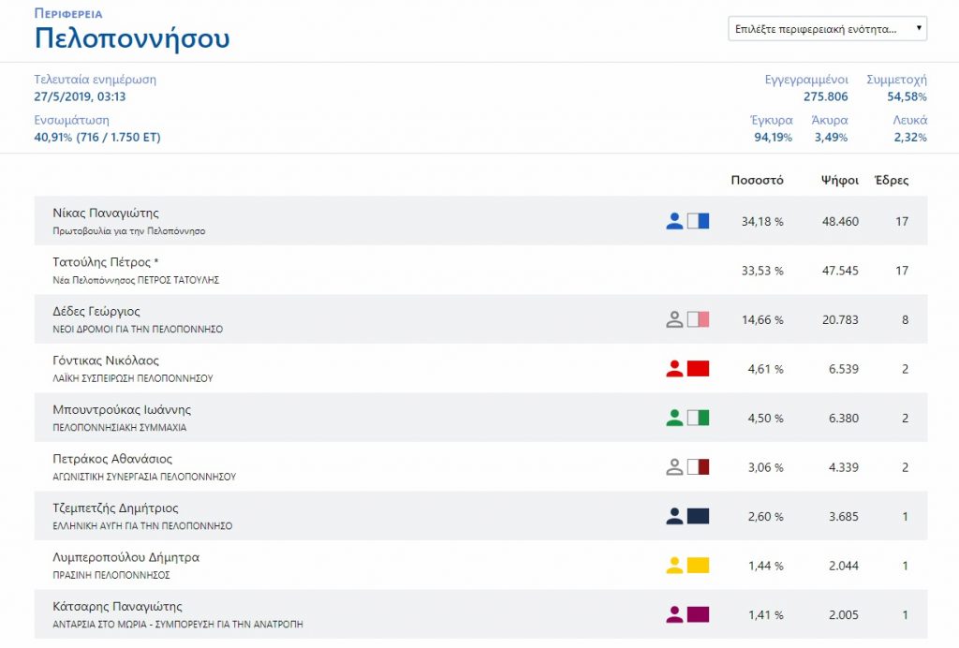Click the Ποσοστό column header

[x=757, y=181]
